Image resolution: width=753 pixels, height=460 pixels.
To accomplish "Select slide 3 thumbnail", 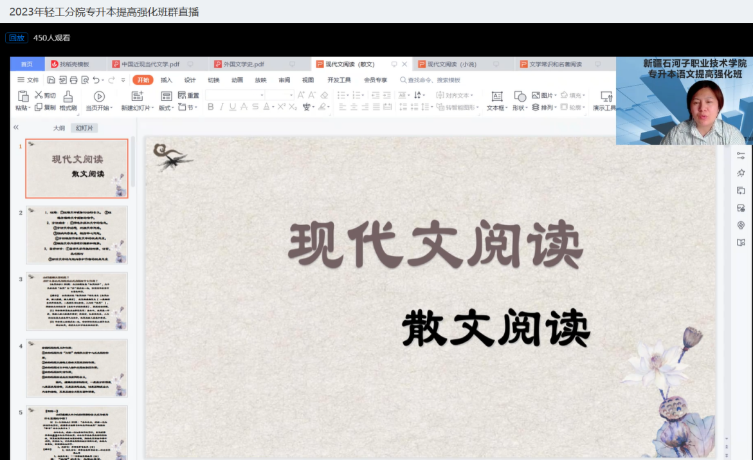I will [77, 301].
